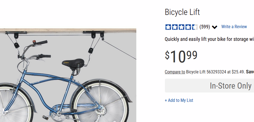Click the fourth rating star
Viewport: 254px width, 122px height.
coord(188,27)
